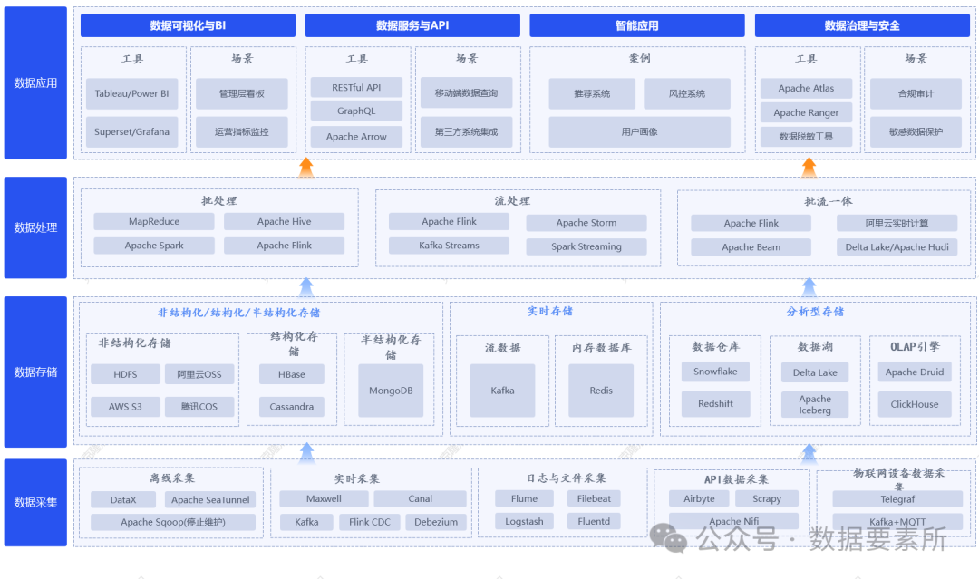Click the Snowflake data warehouse entry

click(x=715, y=372)
